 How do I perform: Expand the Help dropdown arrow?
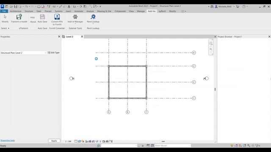pos(247,7)
